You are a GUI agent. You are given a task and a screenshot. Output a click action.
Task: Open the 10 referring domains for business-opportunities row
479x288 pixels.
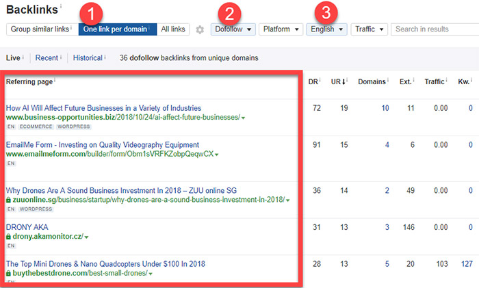pos(385,108)
